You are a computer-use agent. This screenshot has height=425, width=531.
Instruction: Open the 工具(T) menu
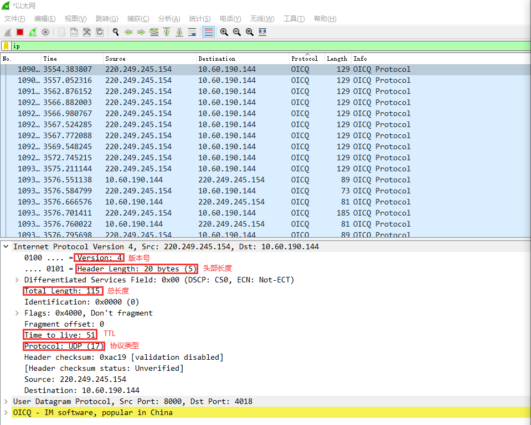click(294, 19)
